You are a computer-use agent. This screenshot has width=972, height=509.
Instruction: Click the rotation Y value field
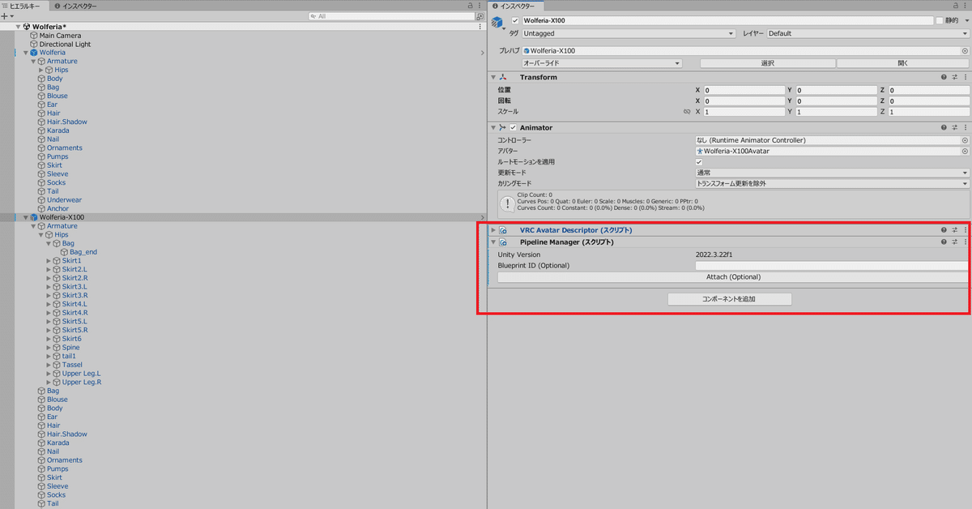pyautogui.click(x=836, y=101)
